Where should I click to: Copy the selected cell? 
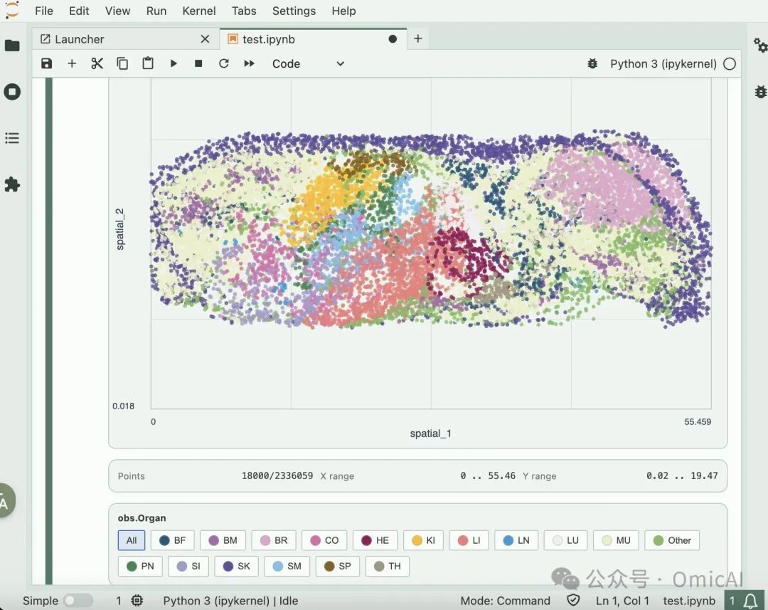[122, 64]
